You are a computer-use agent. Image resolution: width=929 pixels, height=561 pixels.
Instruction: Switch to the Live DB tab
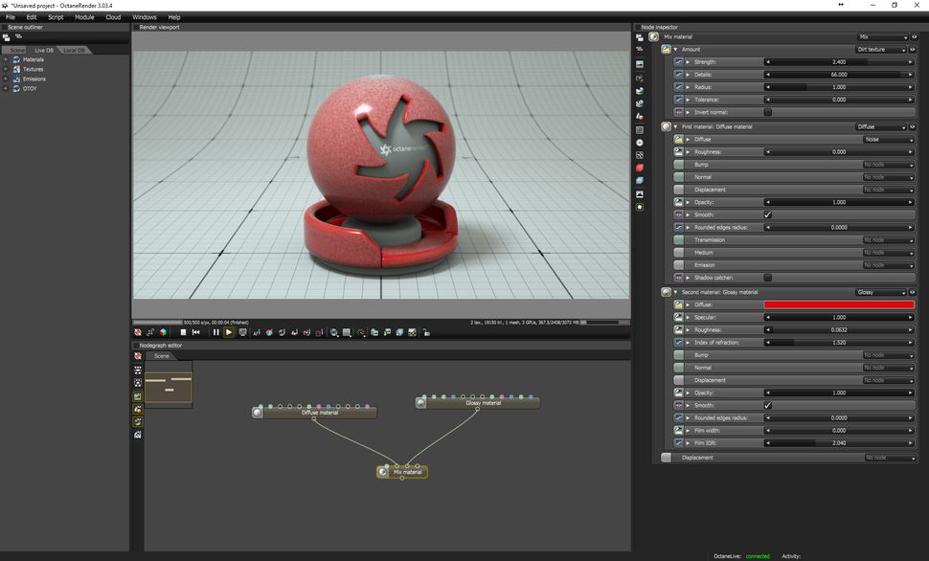pyautogui.click(x=42, y=50)
